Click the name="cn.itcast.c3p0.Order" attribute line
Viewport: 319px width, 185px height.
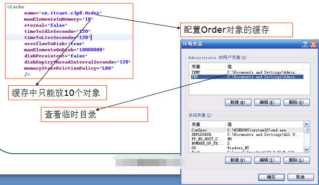[63, 13]
